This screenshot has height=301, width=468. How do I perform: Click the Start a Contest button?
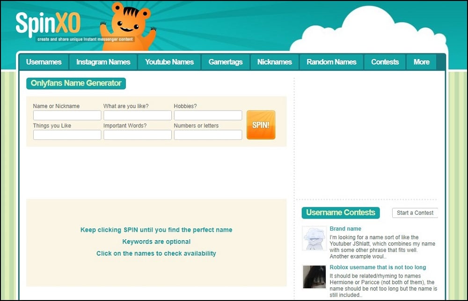(415, 213)
